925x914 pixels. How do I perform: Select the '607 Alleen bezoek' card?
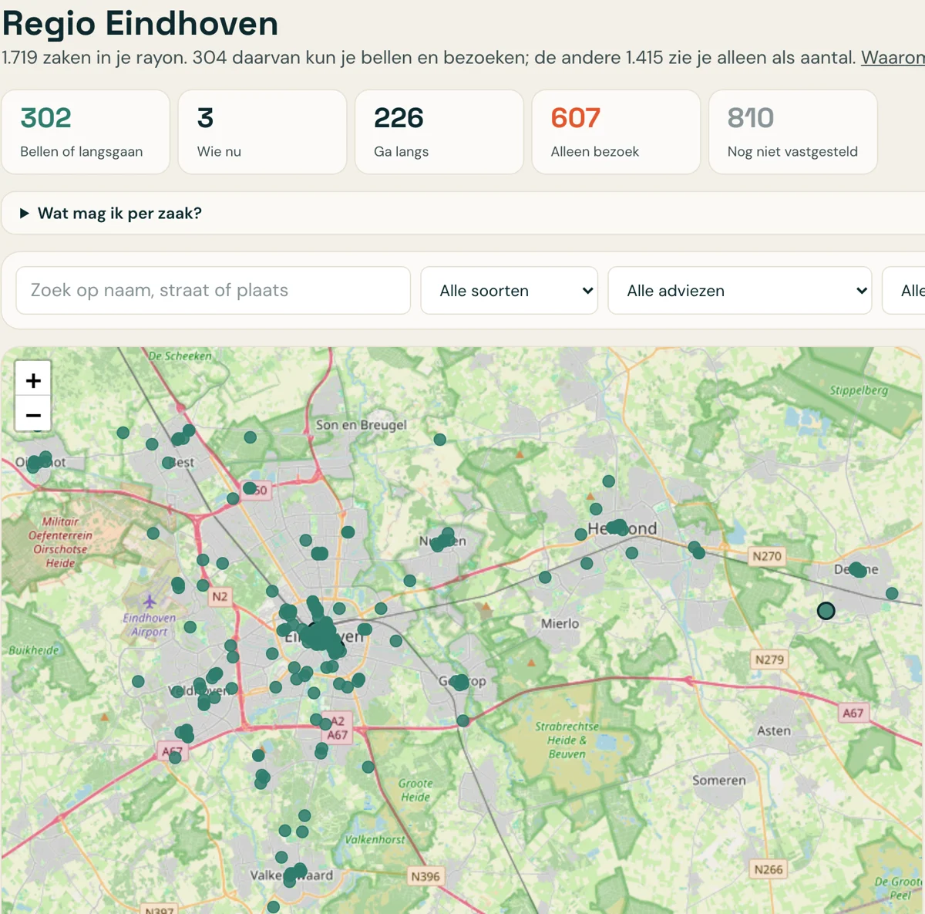pyautogui.click(x=616, y=132)
